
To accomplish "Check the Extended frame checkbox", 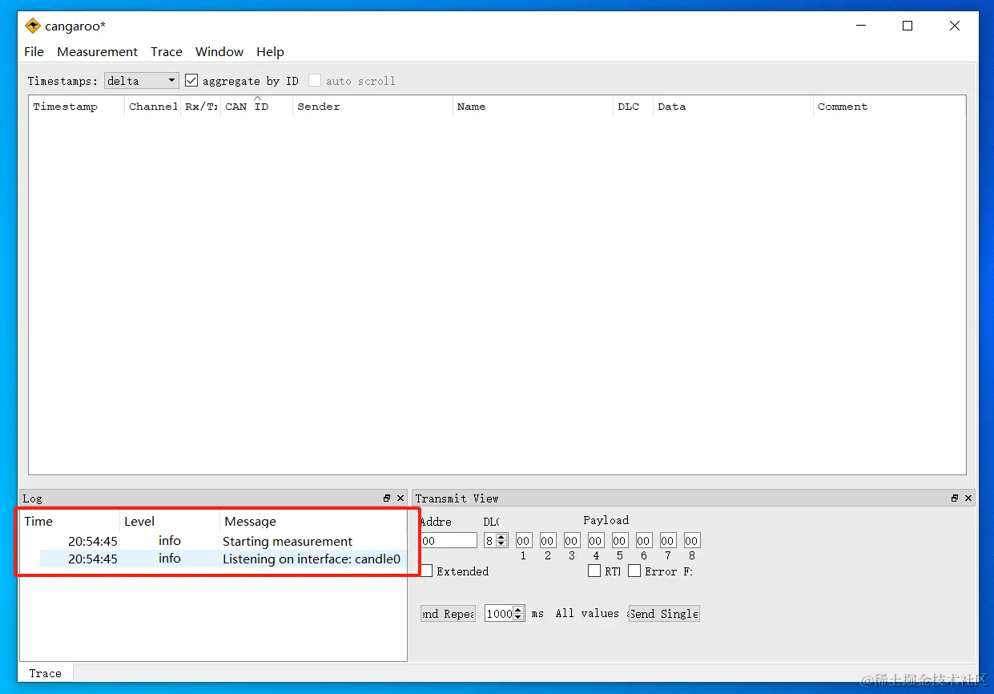I will pos(426,571).
